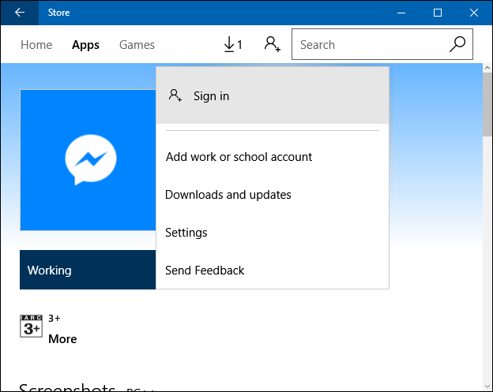Screen dimensions: 493x392
Task: Click the magnifying glass search icon
Action: coord(457,44)
